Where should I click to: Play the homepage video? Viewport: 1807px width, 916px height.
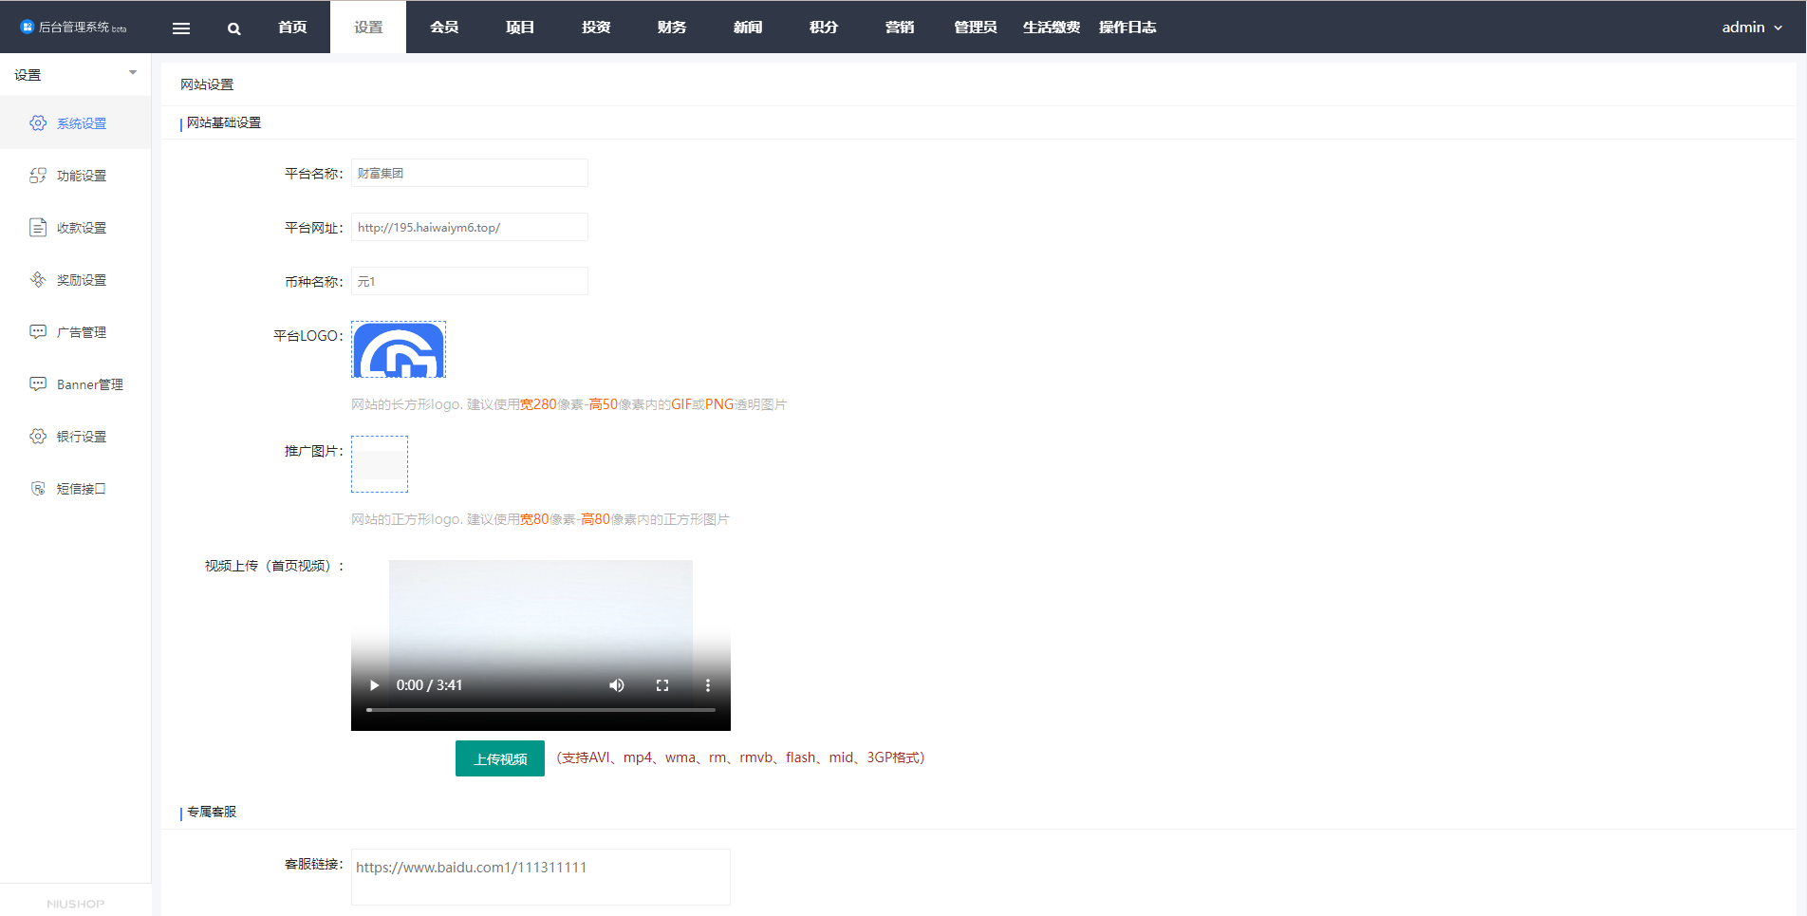tap(374, 685)
